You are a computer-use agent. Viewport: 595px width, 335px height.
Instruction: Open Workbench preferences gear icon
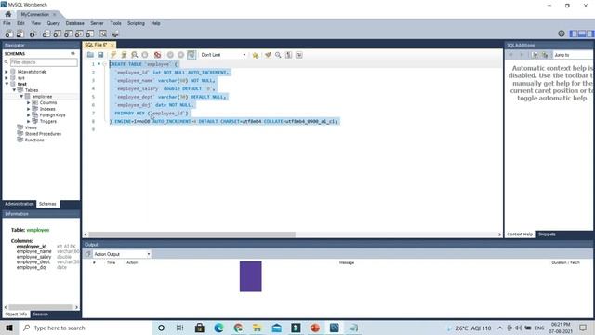click(562, 33)
